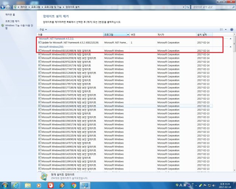Open the recent pages dropdown near Back
Image resolution: width=236 pixels, height=189 pixels.
coord(11,7)
